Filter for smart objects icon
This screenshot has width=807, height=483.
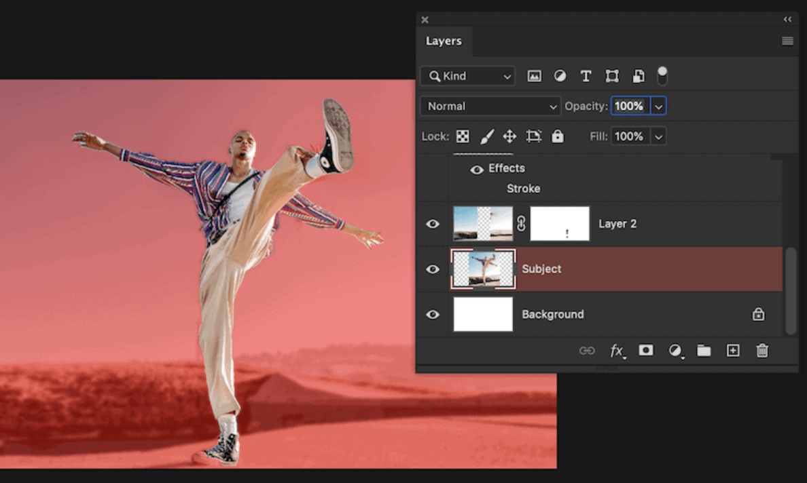point(638,76)
